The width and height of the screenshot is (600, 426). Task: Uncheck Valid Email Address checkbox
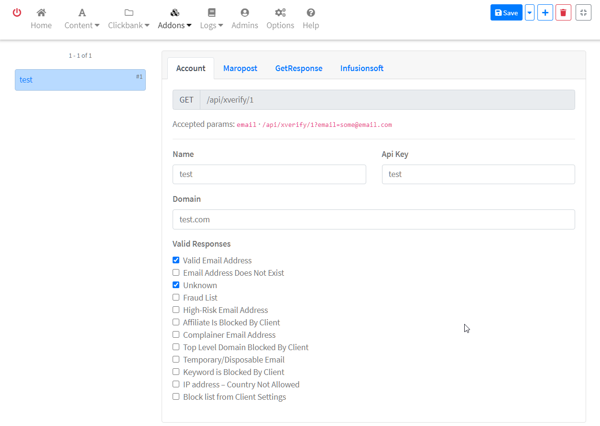click(x=176, y=260)
